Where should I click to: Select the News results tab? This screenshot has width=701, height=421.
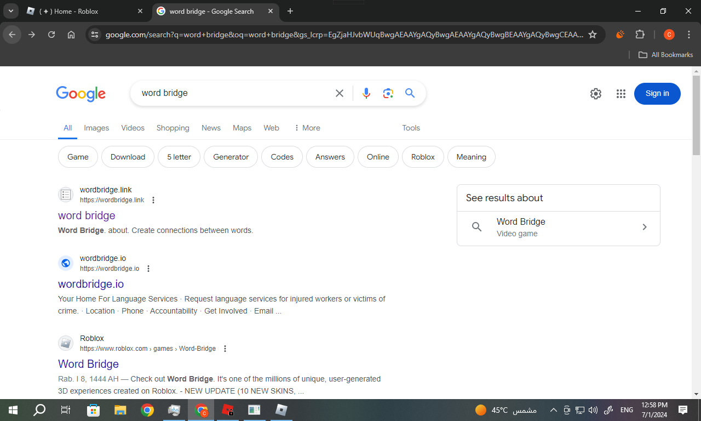click(211, 128)
